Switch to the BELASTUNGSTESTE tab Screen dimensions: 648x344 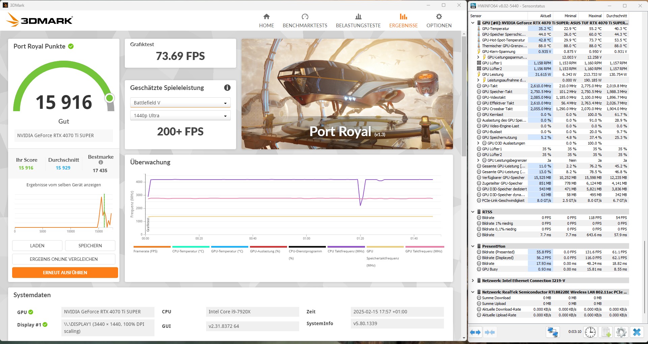point(358,21)
